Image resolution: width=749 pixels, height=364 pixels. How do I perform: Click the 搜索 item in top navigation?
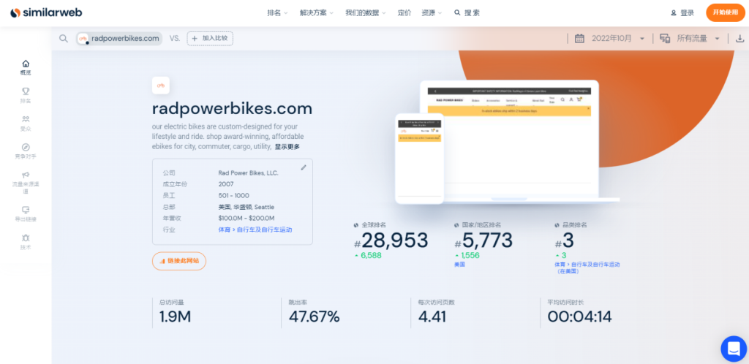[x=467, y=13]
